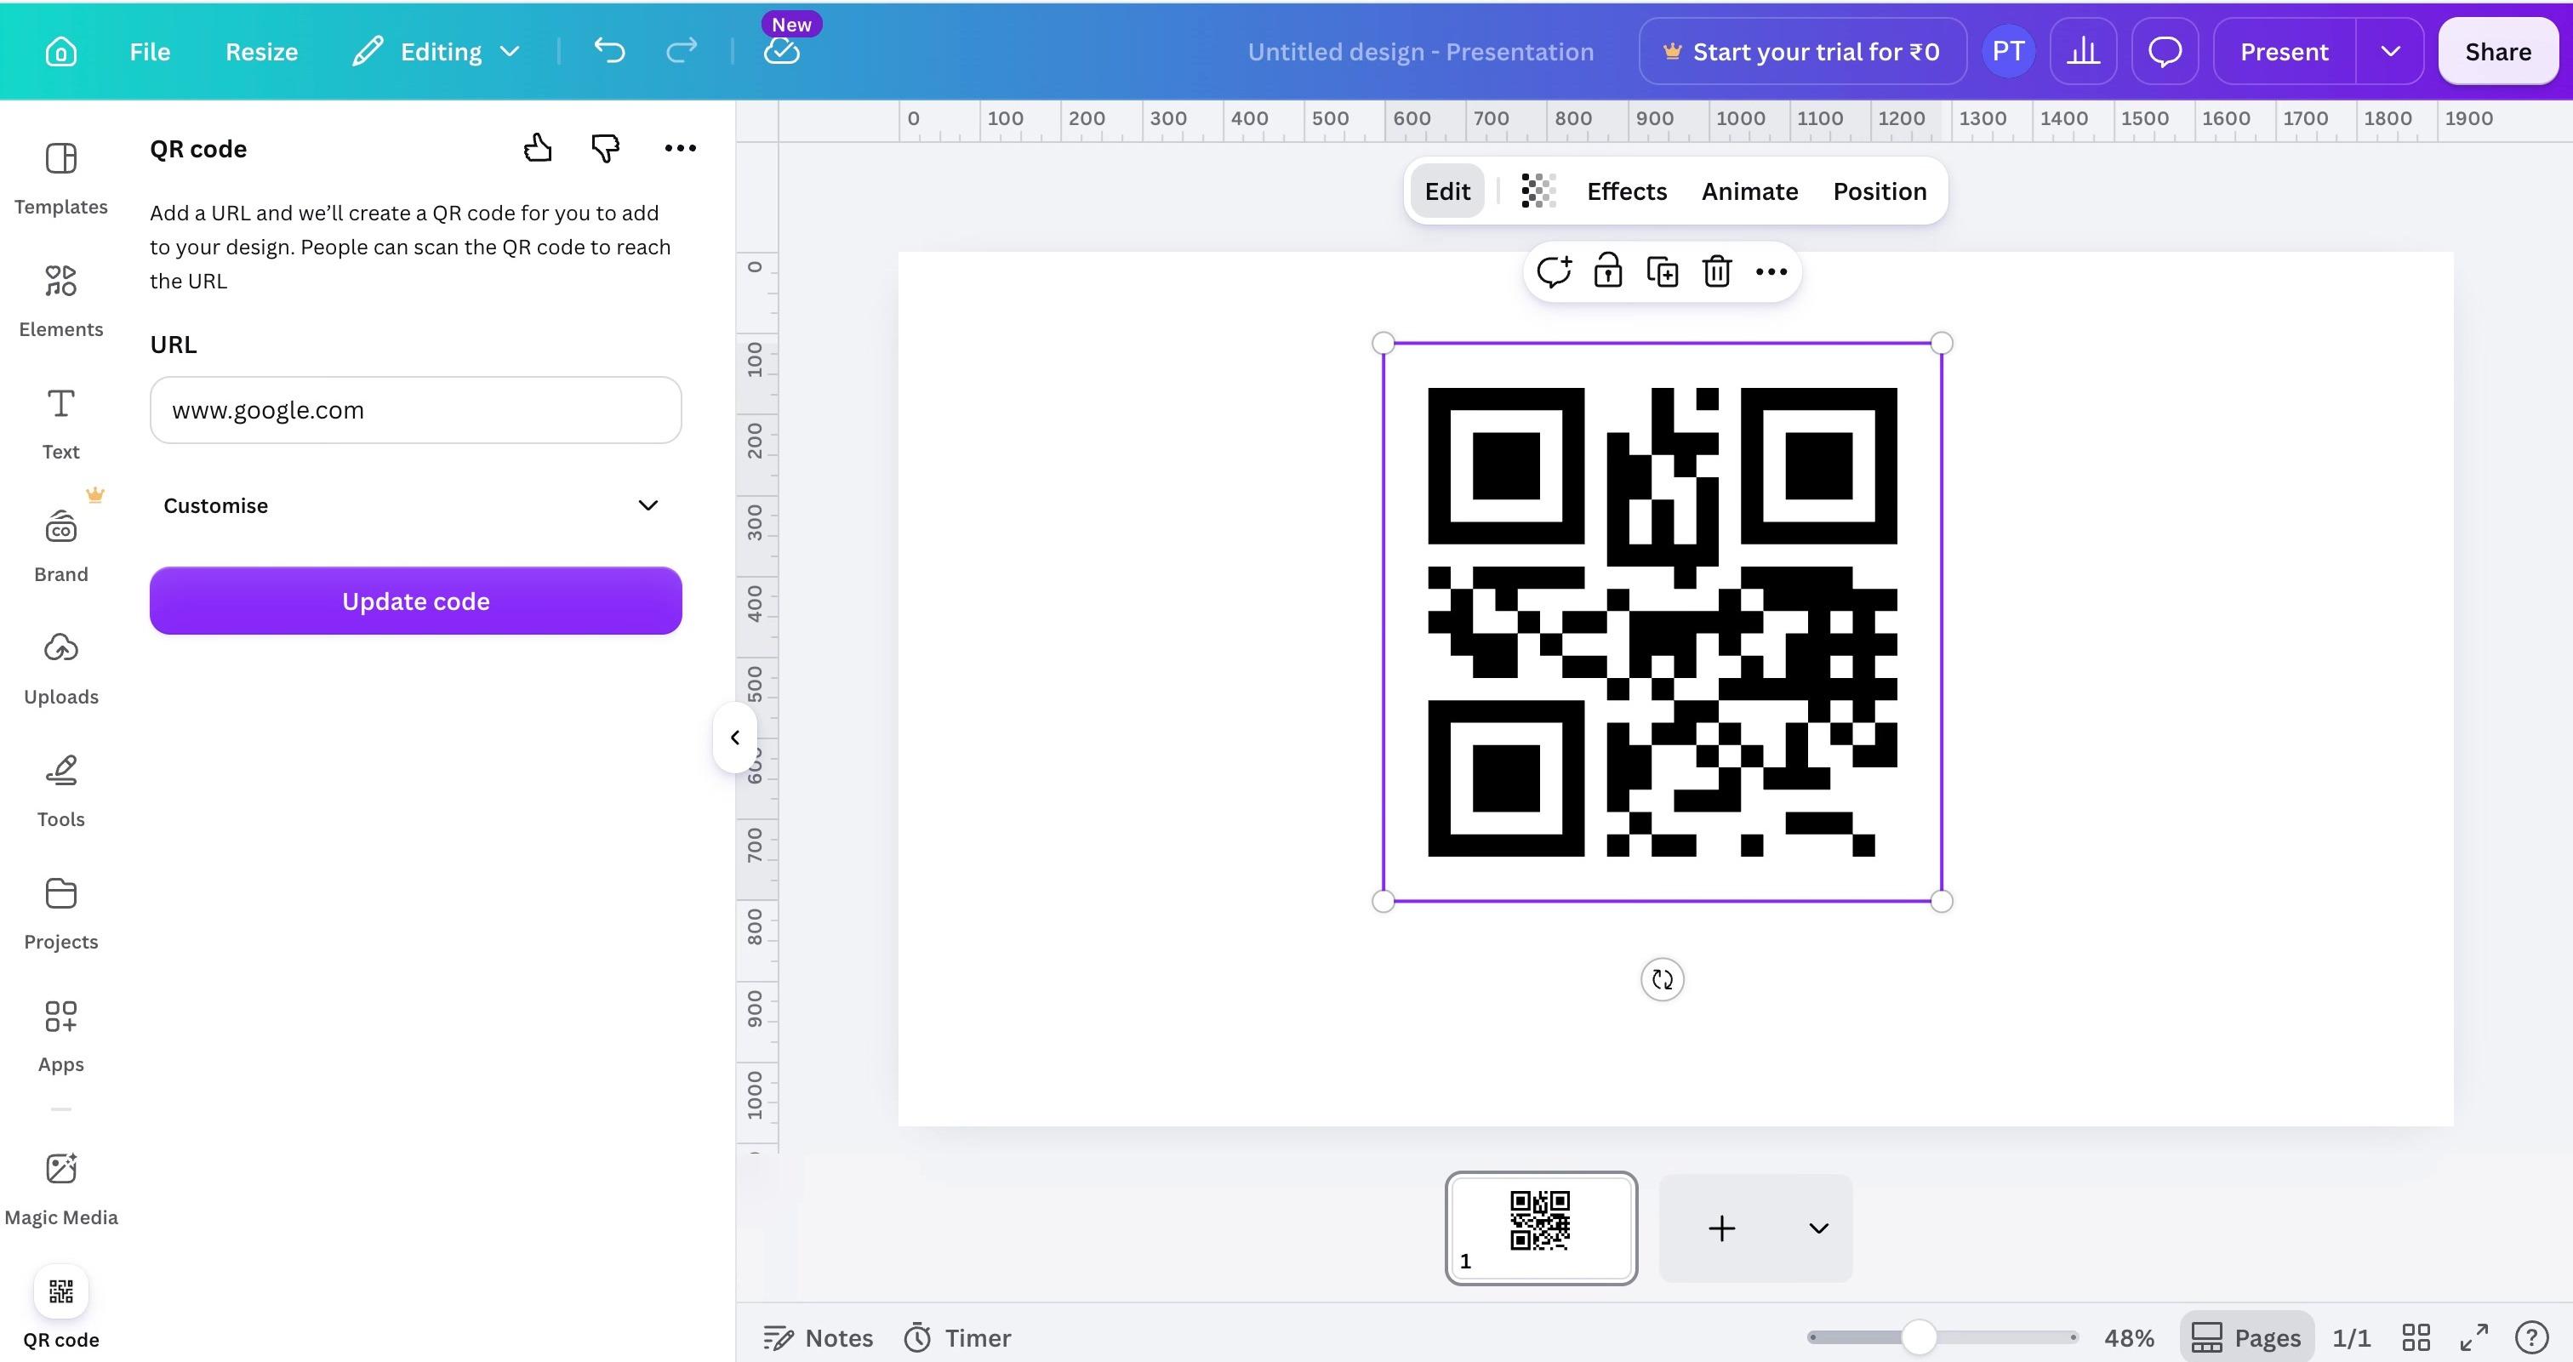
Task: Open the File menu
Action: [x=150, y=51]
